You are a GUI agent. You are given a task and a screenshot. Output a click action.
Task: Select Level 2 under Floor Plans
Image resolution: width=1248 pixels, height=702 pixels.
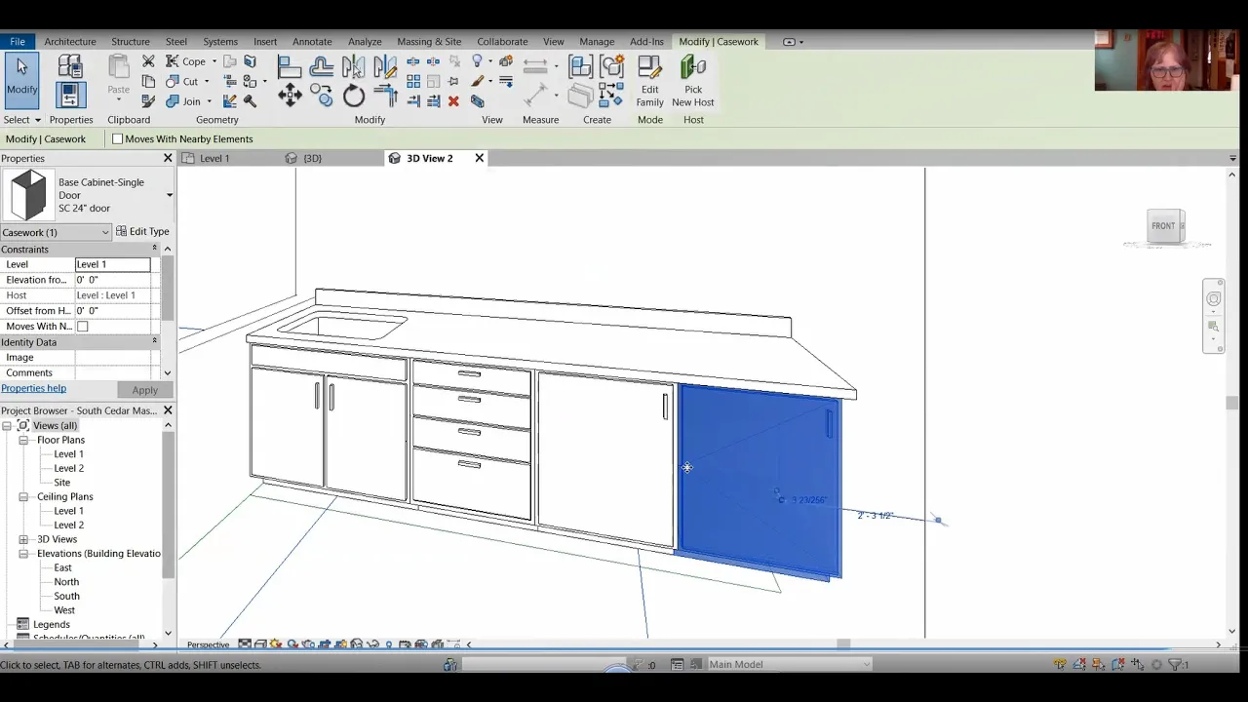tap(68, 468)
